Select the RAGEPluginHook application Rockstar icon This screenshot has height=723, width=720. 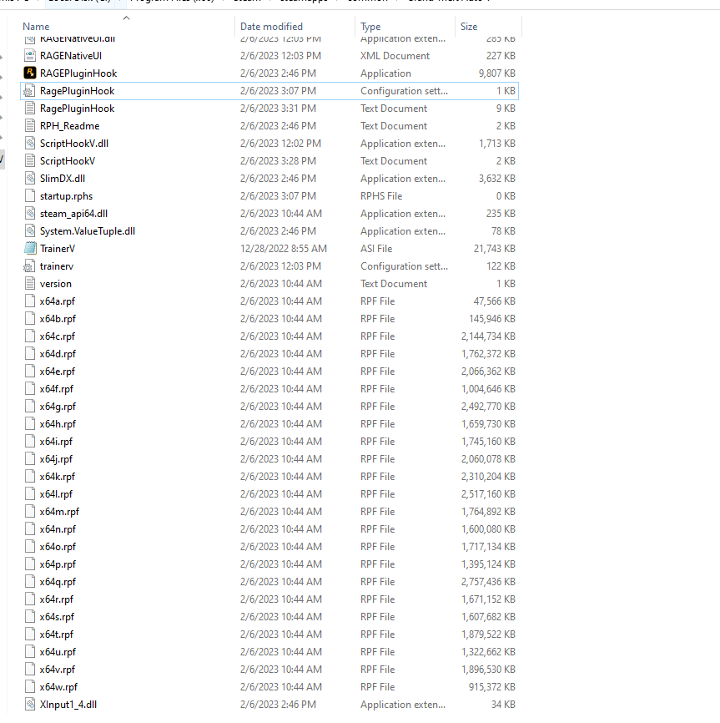click(x=30, y=73)
